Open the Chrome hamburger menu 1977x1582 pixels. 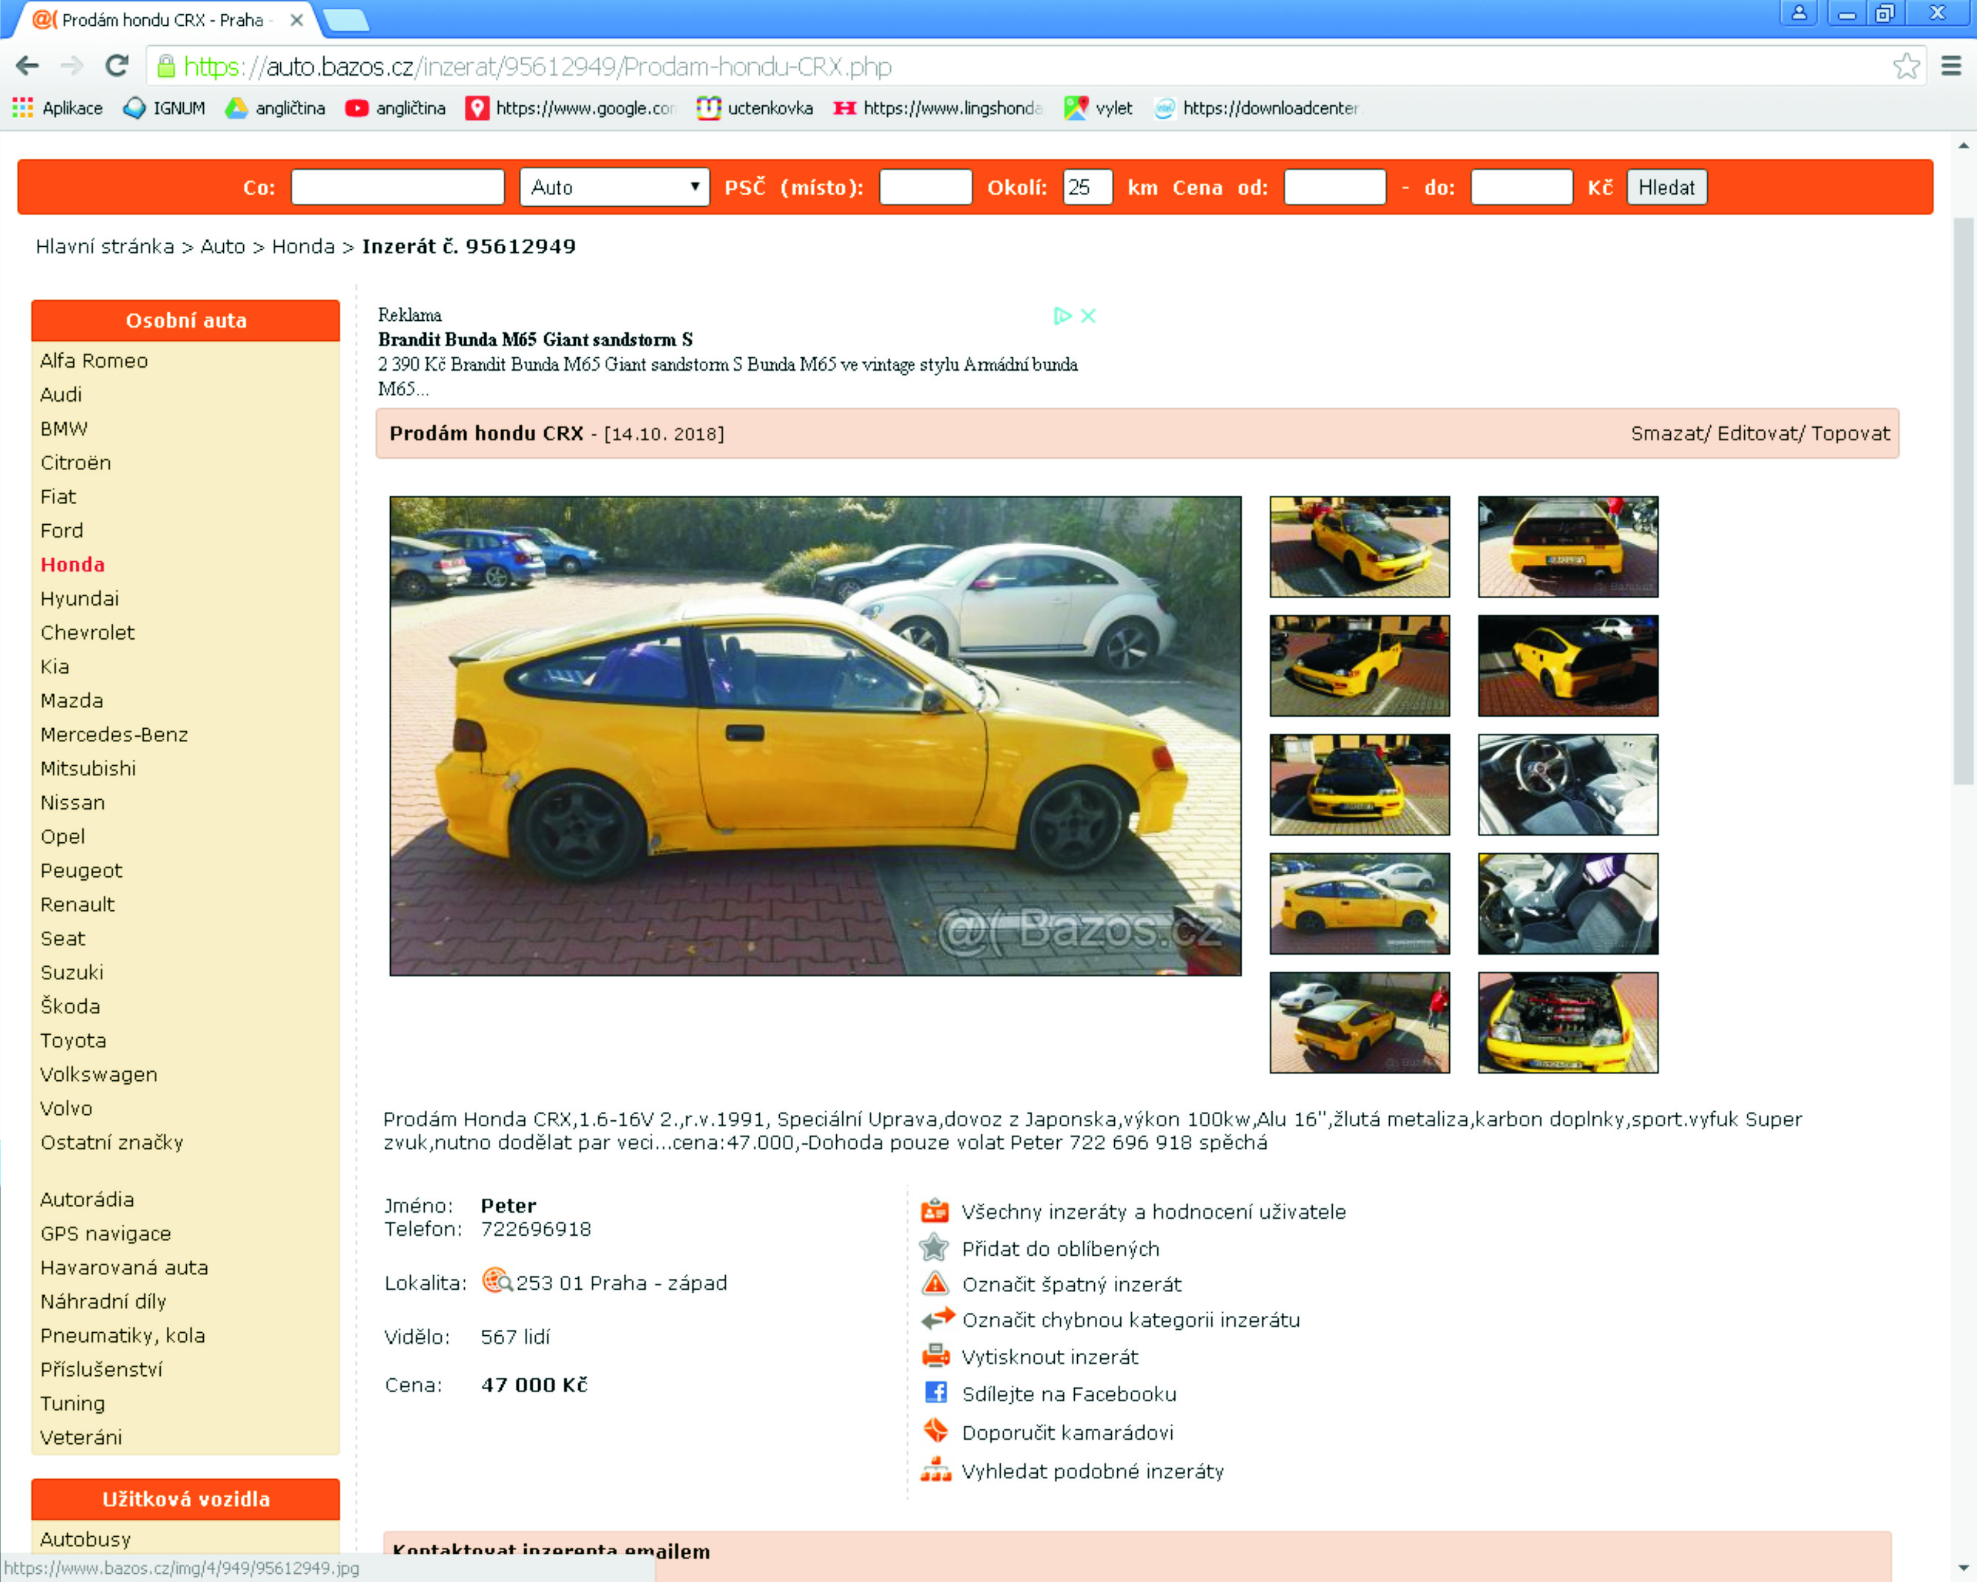1951,66
